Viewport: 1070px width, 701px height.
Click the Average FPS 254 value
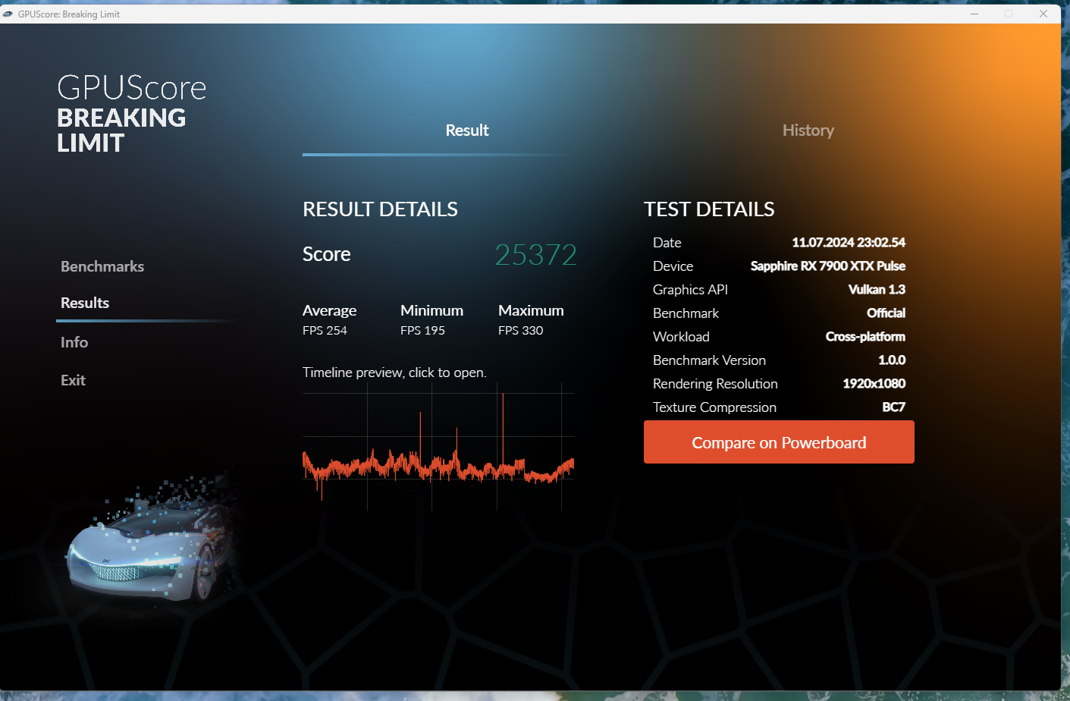pos(325,331)
